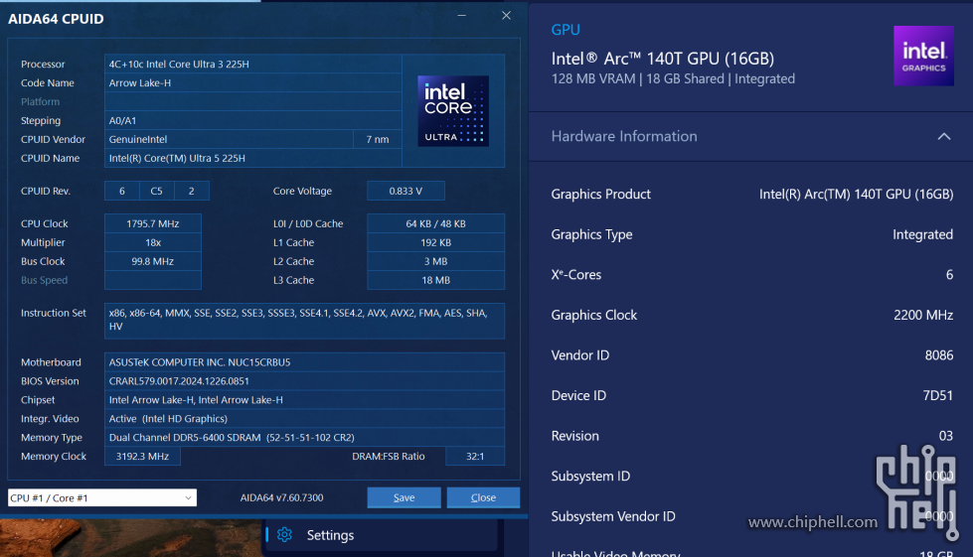Click the Revision value 03

point(946,436)
